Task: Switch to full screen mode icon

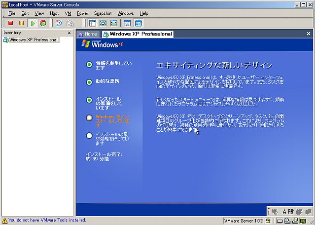Action: pyautogui.click(x=103, y=23)
